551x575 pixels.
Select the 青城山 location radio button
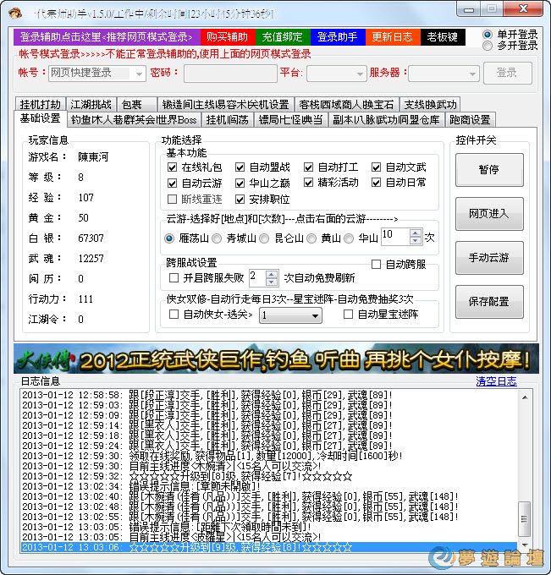pos(218,238)
